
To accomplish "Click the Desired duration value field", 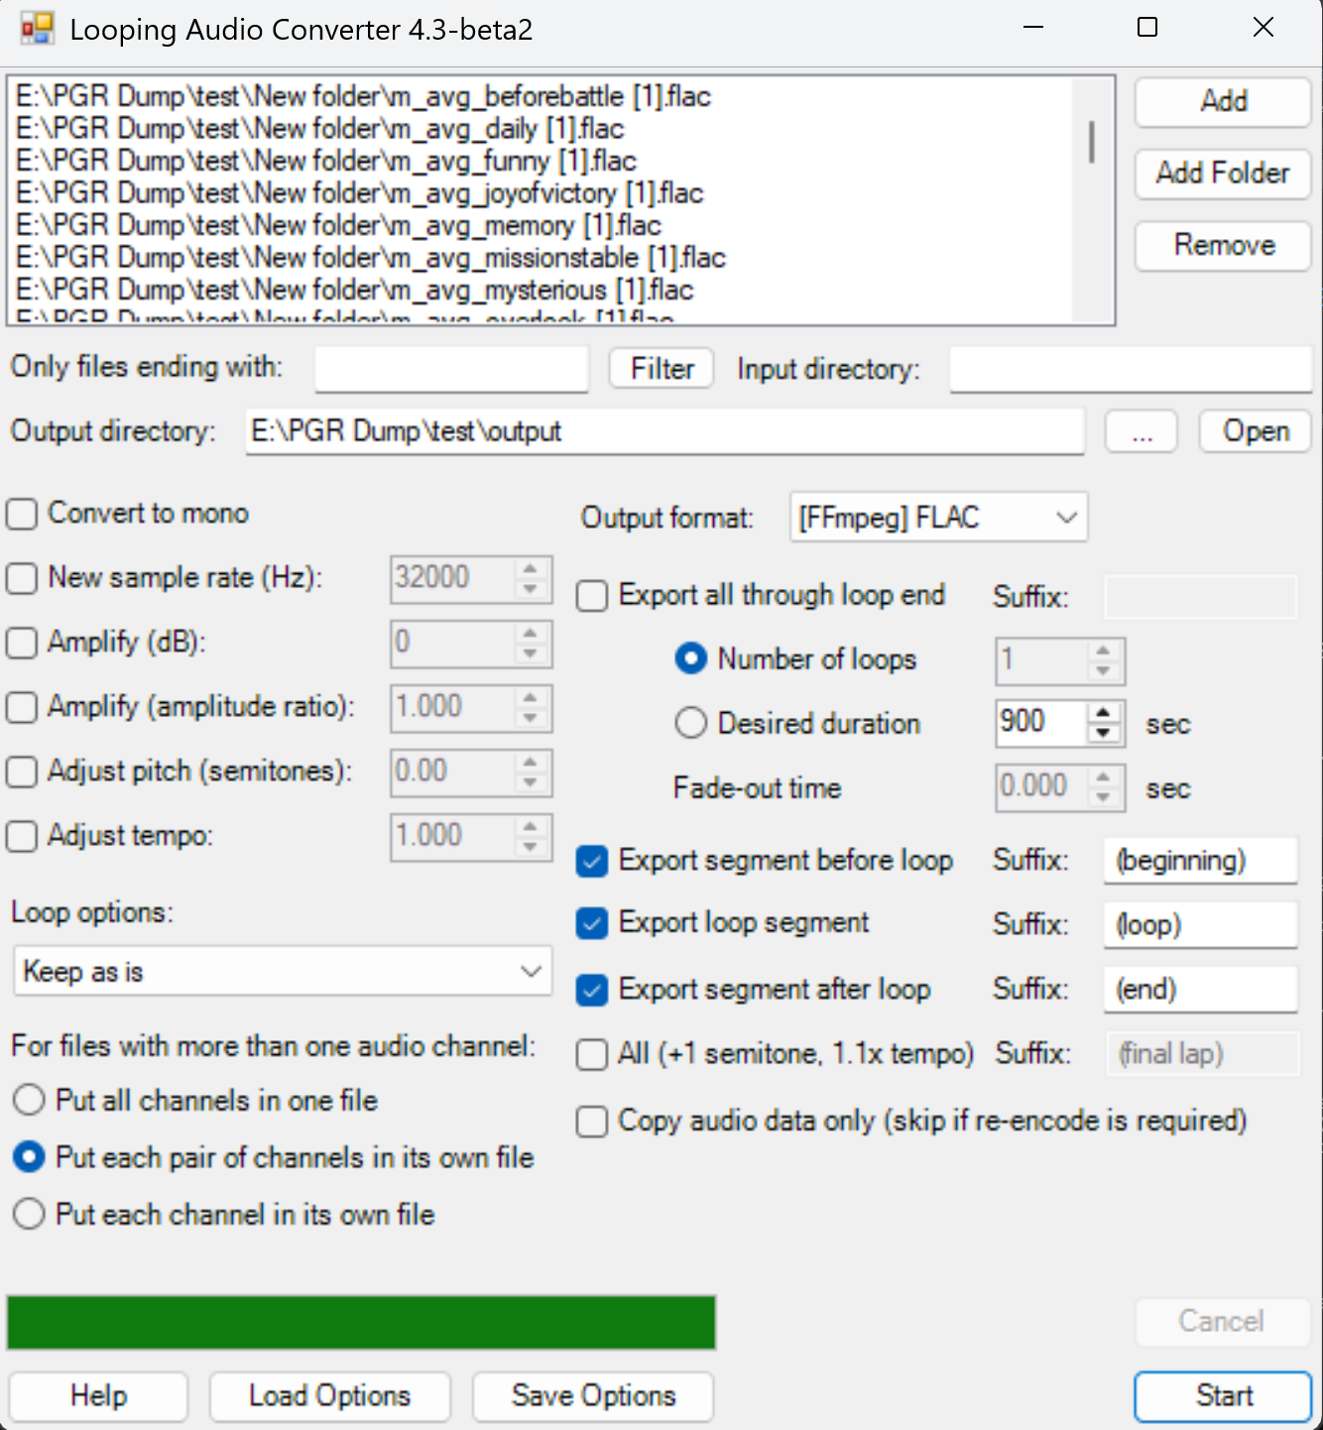I will tap(1041, 722).
